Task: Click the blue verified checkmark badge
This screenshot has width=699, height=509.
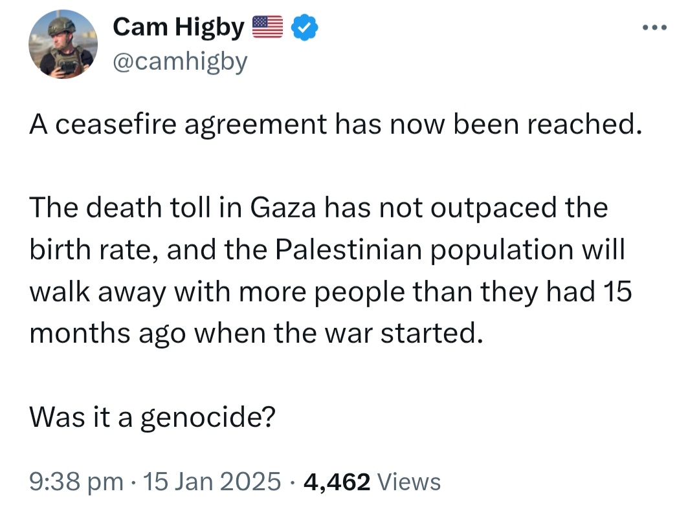Action: click(304, 27)
